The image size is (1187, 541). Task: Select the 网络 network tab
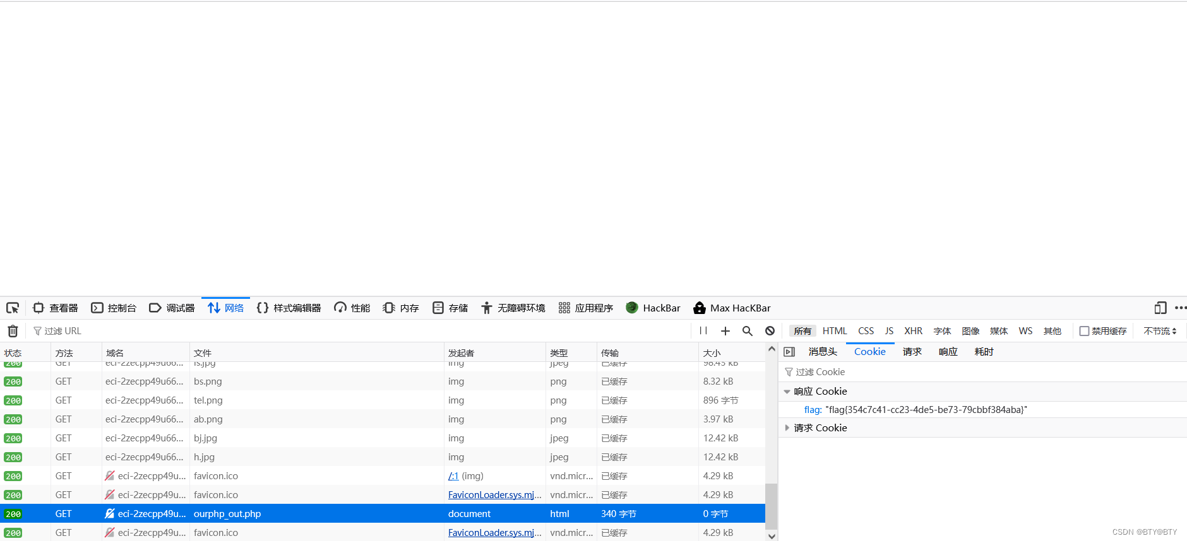pos(225,308)
